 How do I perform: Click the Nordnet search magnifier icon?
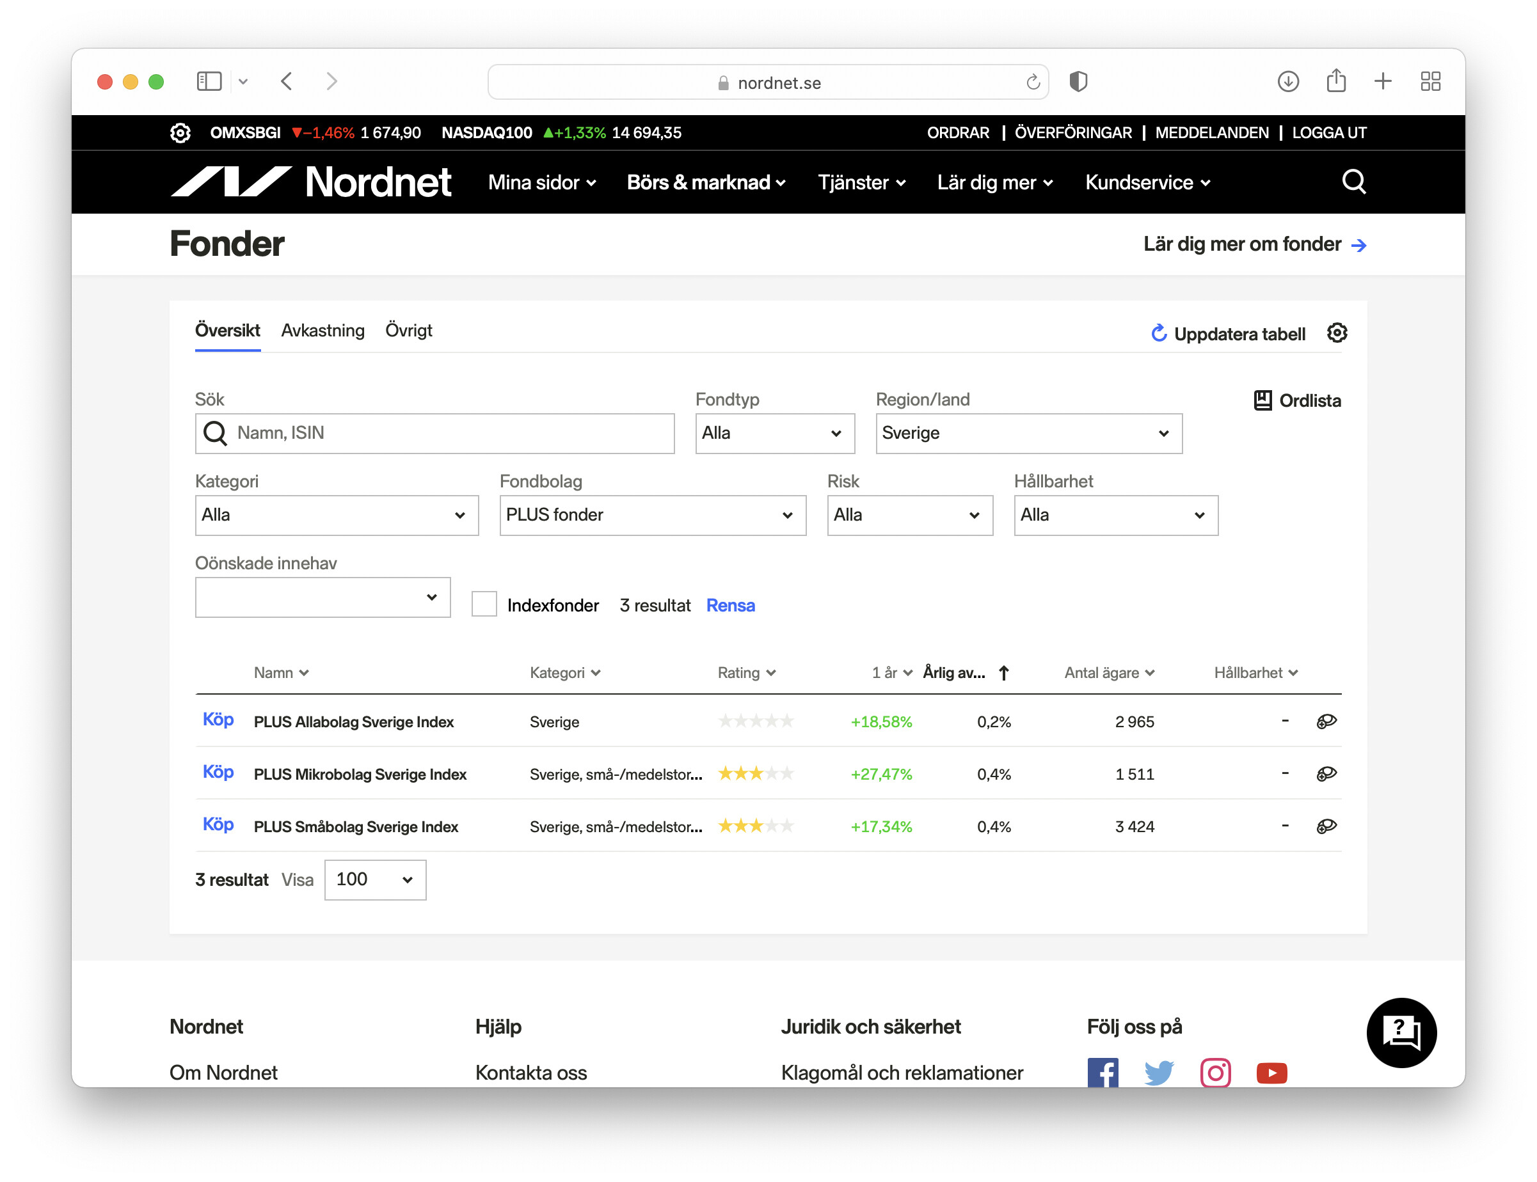point(1353,182)
